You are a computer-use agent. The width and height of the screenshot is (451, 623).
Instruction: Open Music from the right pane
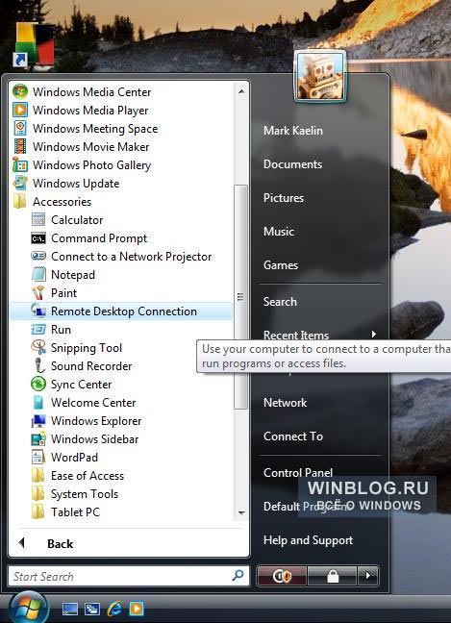coord(279,232)
